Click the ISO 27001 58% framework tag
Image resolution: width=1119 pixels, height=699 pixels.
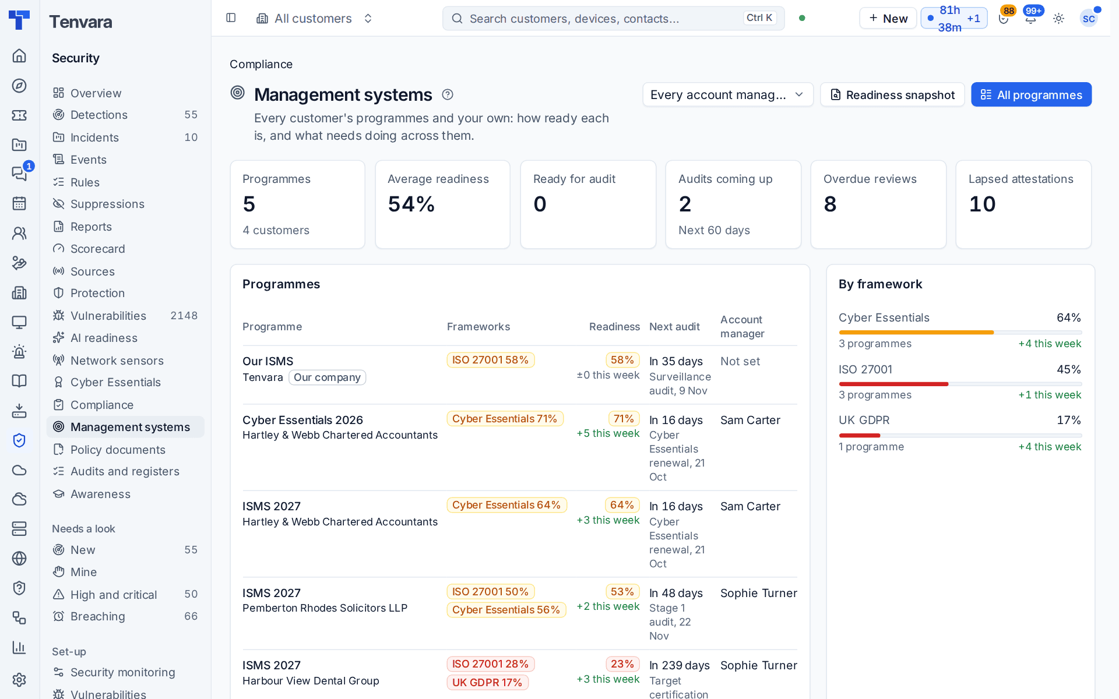click(x=490, y=360)
